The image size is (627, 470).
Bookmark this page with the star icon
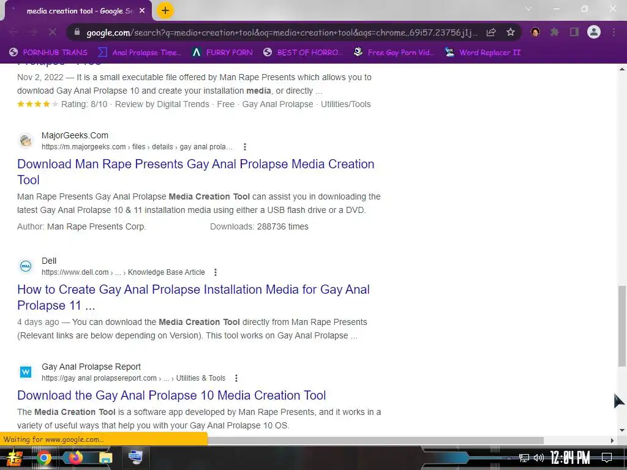(510, 32)
